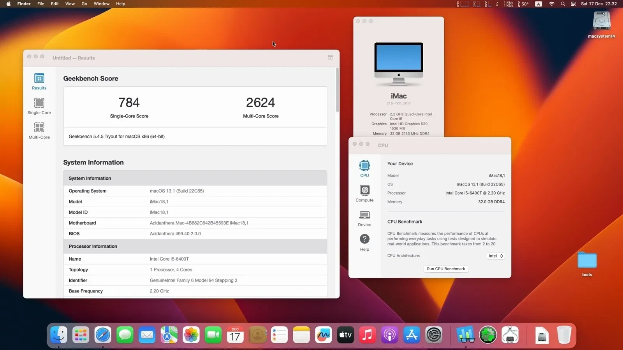This screenshot has width=623, height=350.
Task: Open Notes from the Dock
Action: (301, 334)
